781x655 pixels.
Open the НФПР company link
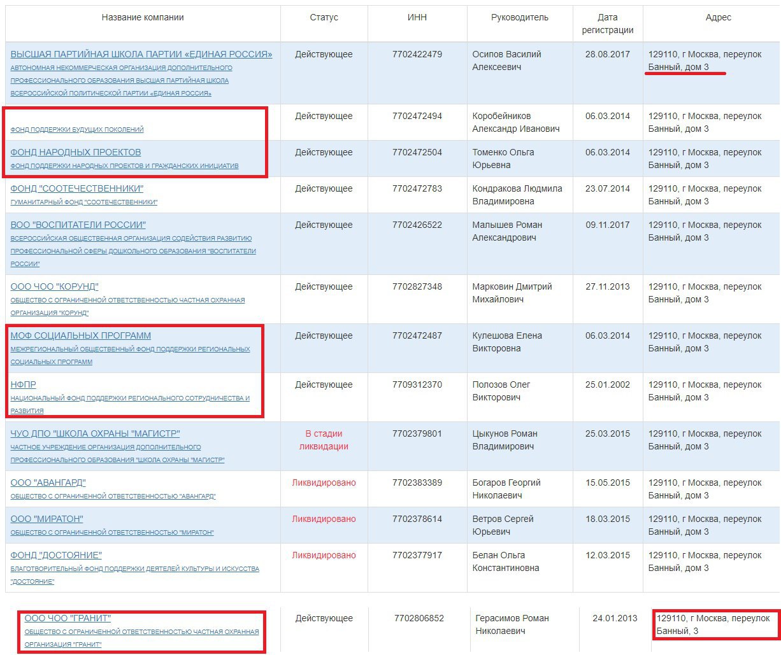click(24, 384)
